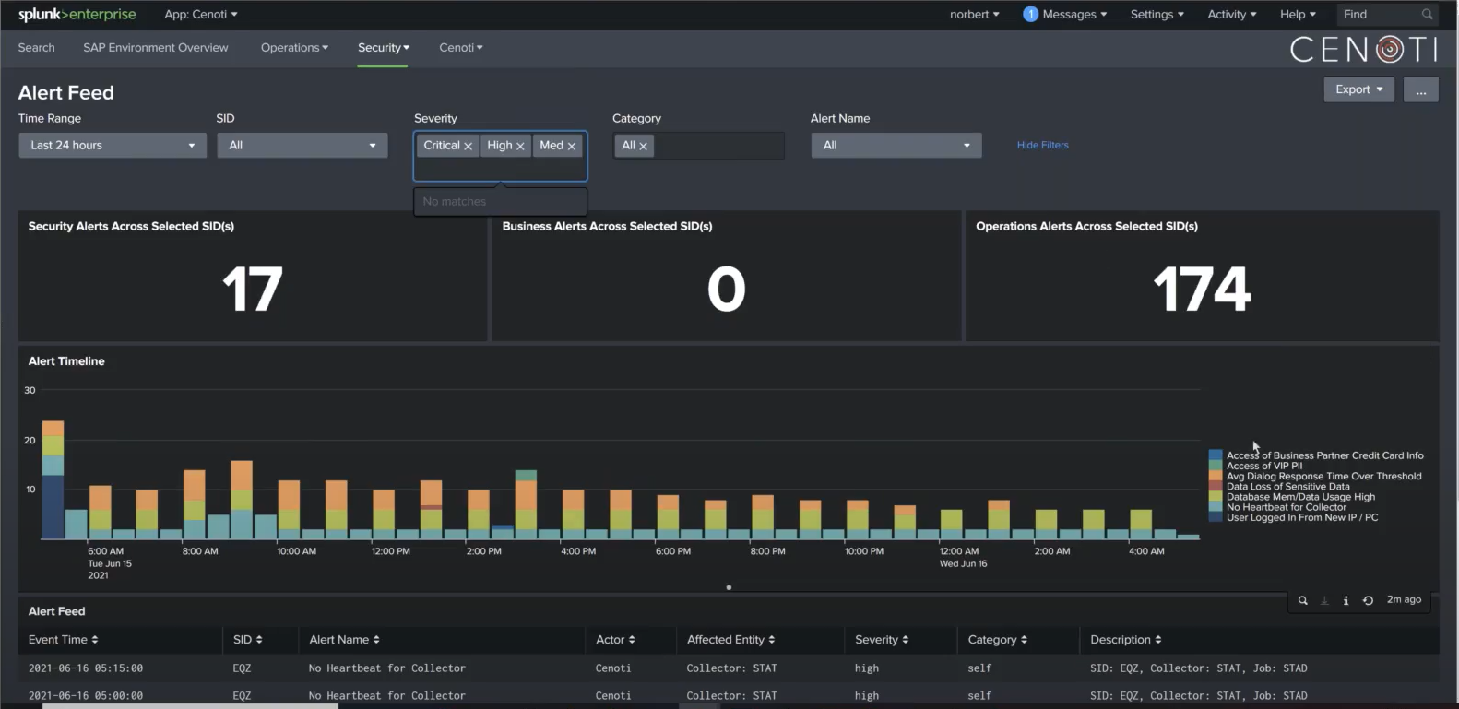Viewport: 1459px width, 709px height.
Task: Sort by Category column
Action: click(x=997, y=640)
